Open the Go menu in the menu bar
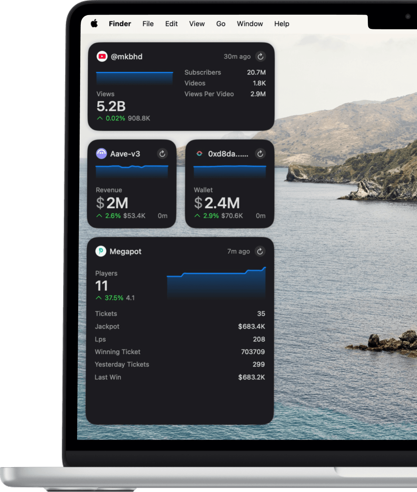 (x=220, y=23)
